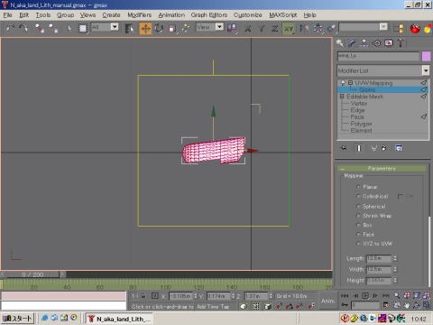
Task: Toggle UVW Mapping lightbulb on/off
Action: [x=343, y=82]
